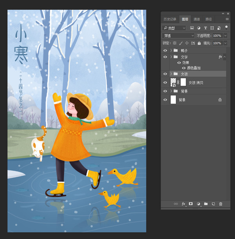Open layer style fx menu at bottom
Screen dimensions: 235x239
click(x=183, y=204)
